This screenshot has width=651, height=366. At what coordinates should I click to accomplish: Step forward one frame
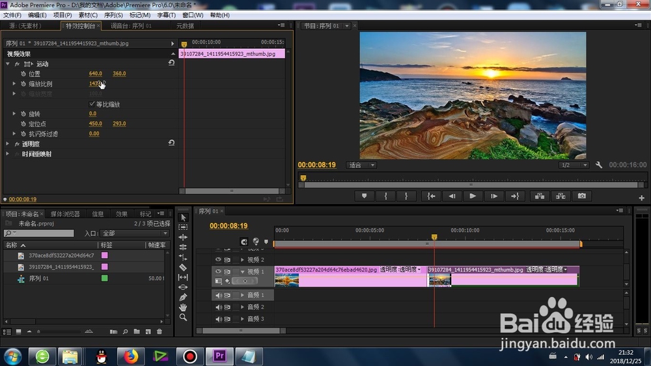click(x=494, y=196)
